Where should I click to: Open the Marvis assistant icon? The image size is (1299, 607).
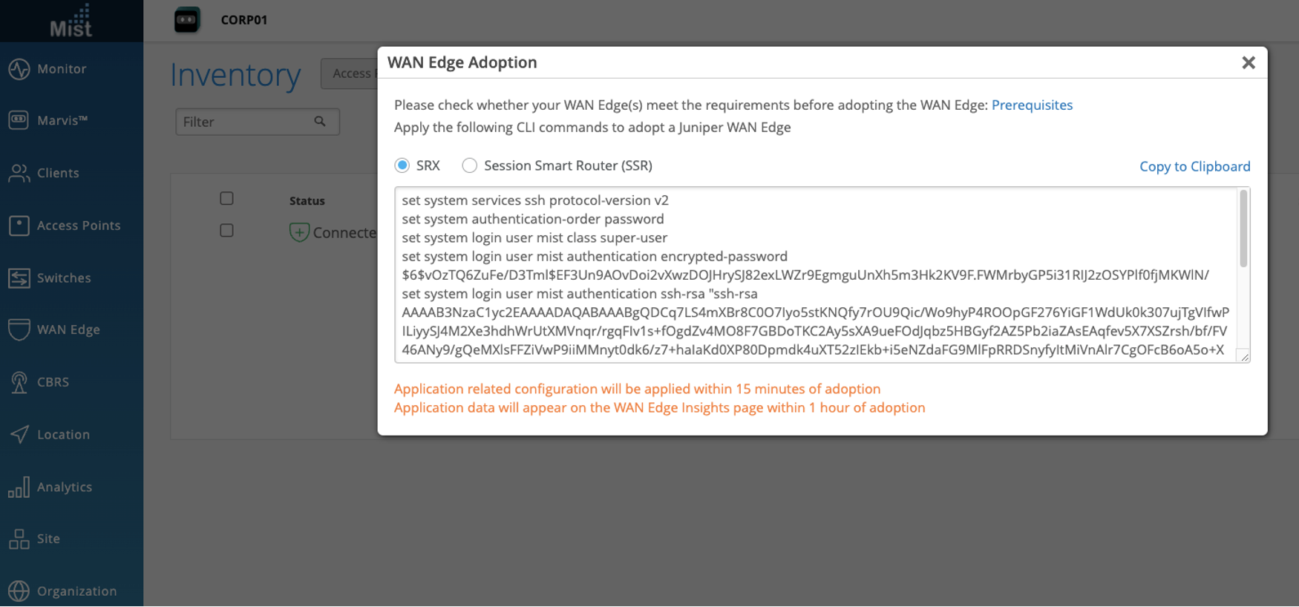click(x=19, y=120)
